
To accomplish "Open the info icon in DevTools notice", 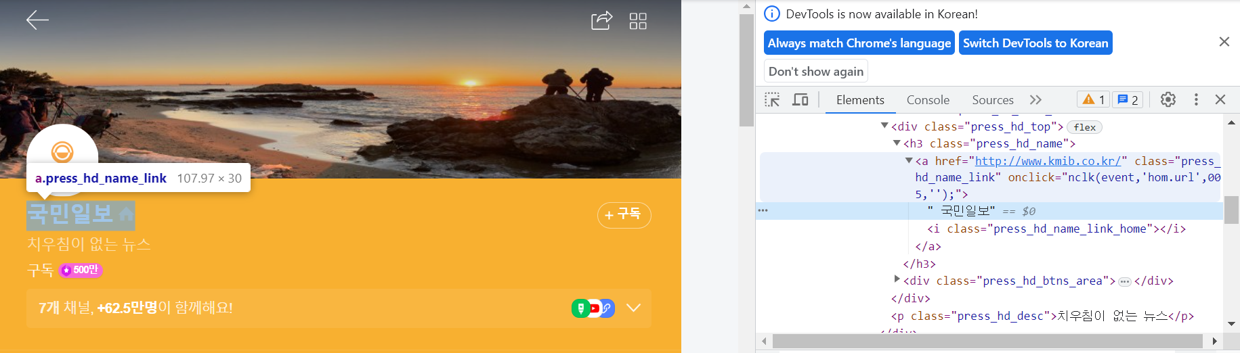I will coord(772,14).
